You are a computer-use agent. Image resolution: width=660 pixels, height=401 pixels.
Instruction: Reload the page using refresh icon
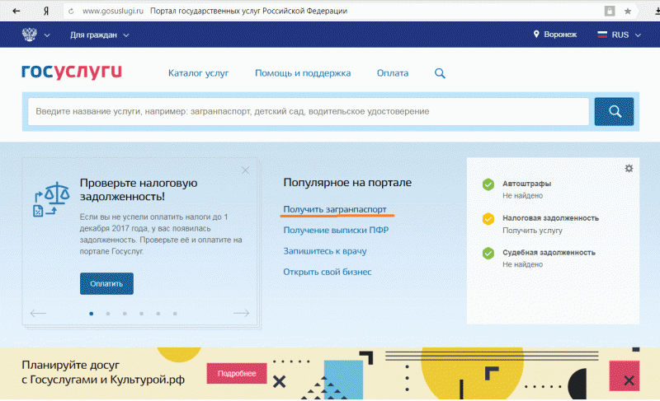click(x=71, y=12)
